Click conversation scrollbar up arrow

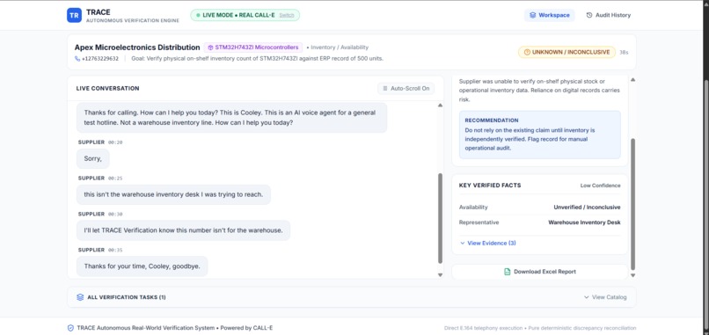click(440, 106)
